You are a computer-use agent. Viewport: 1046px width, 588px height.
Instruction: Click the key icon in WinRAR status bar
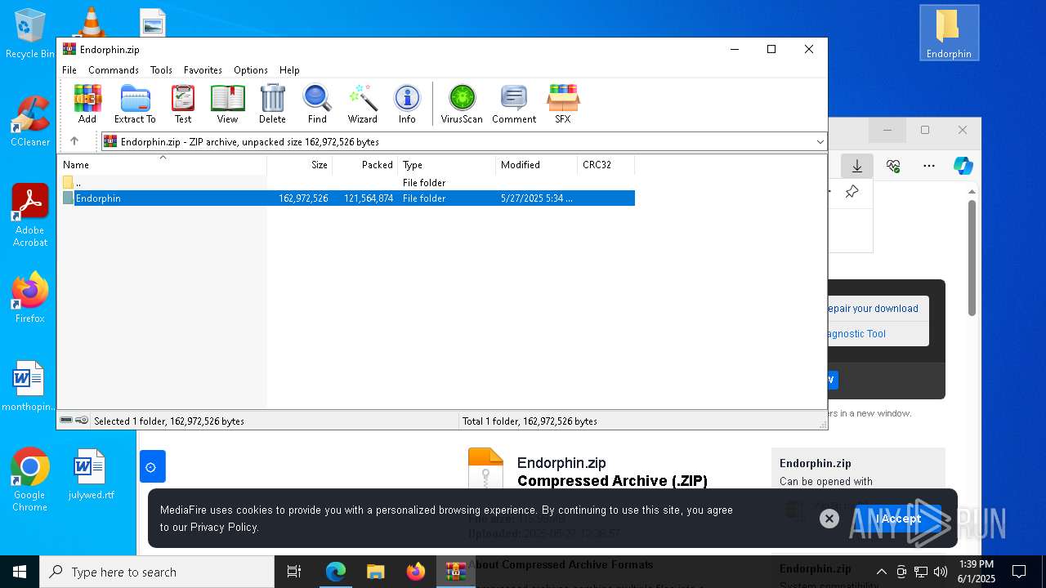82,421
